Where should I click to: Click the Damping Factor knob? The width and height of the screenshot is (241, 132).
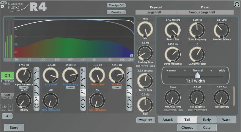tap(197, 54)
